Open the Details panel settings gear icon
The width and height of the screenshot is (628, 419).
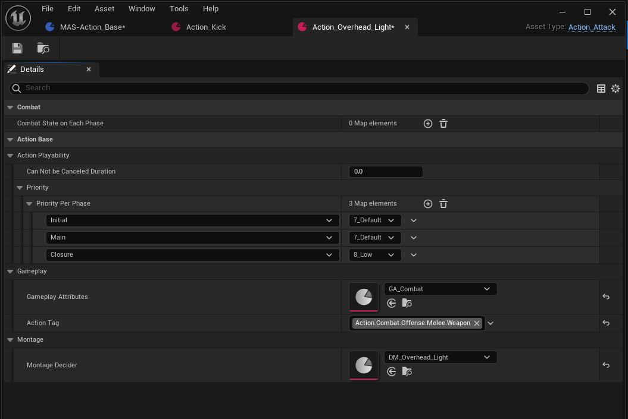[x=615, y=88]
